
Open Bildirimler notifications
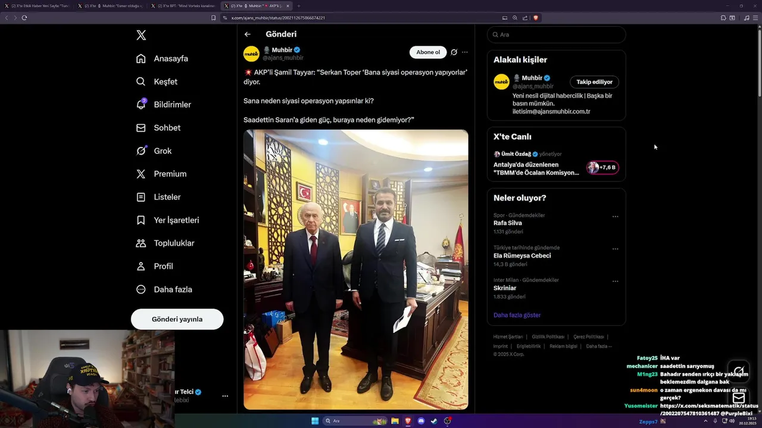click(x=164, y=105)
